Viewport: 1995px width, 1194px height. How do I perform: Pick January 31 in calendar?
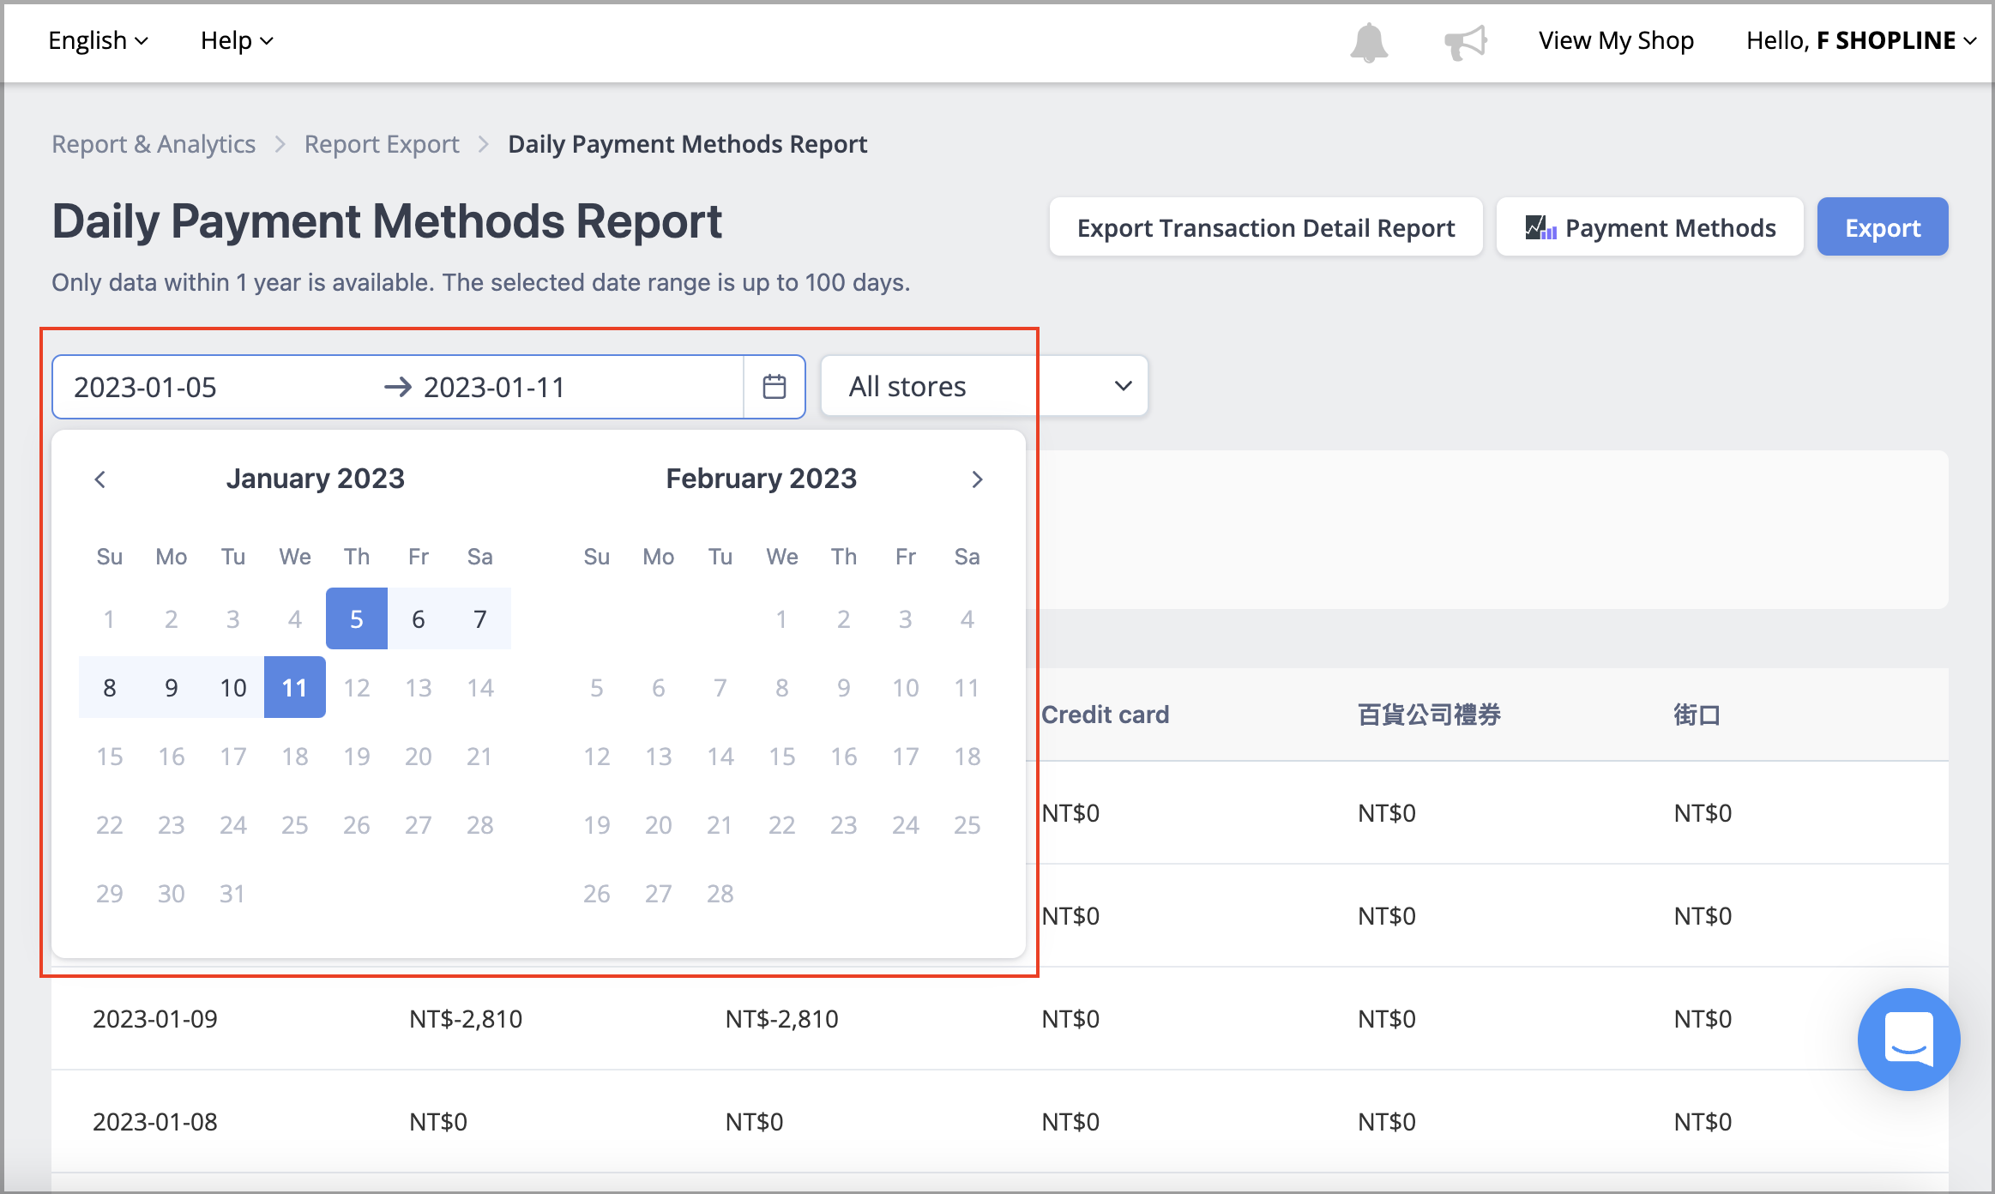point(233,893)
